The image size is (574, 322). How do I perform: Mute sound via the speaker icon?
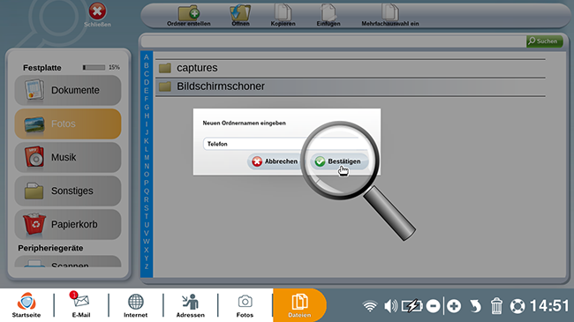coord(390,306)
